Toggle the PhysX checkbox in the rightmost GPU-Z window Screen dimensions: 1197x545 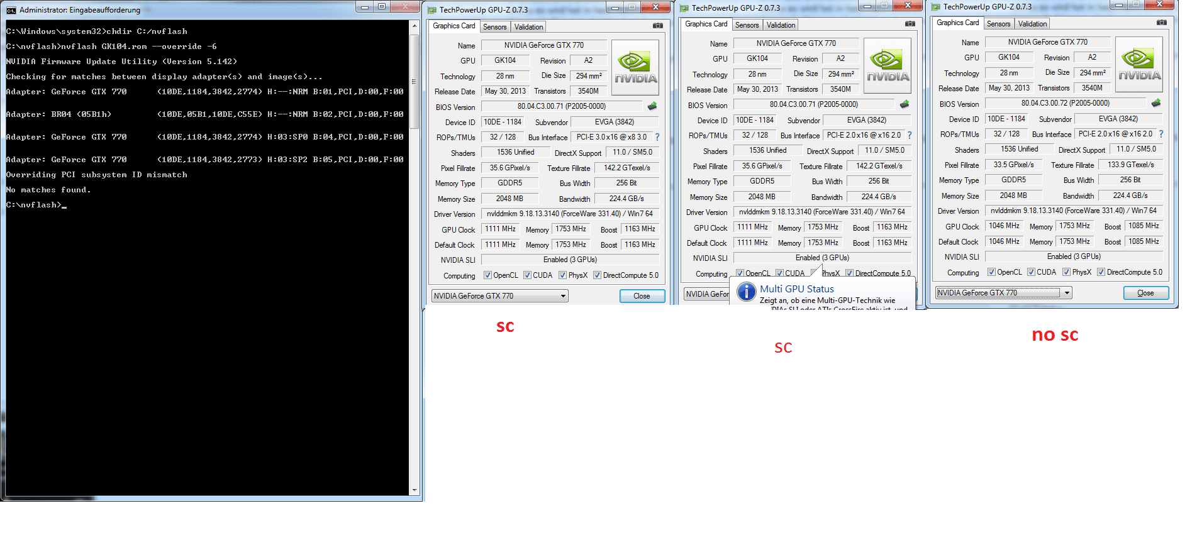tap(1066, 272)
